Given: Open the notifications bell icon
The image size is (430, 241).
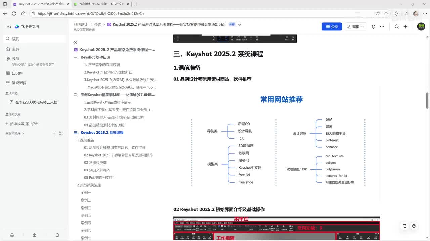Looking at the screenshot, I should pos(373,27).
